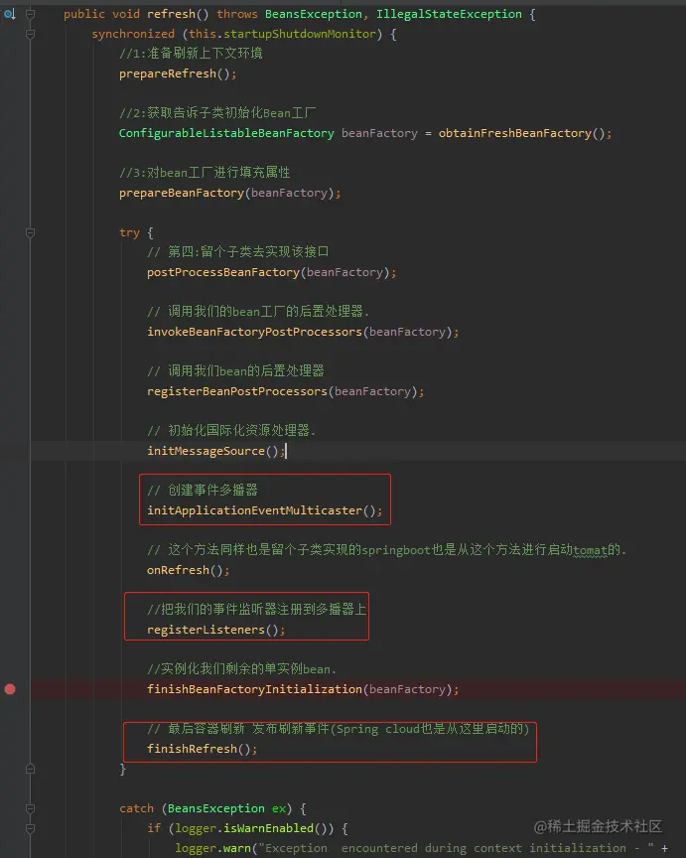686x858 pixels.
Task: Click the synchronized keyword
Action: [x=133, y=34]
